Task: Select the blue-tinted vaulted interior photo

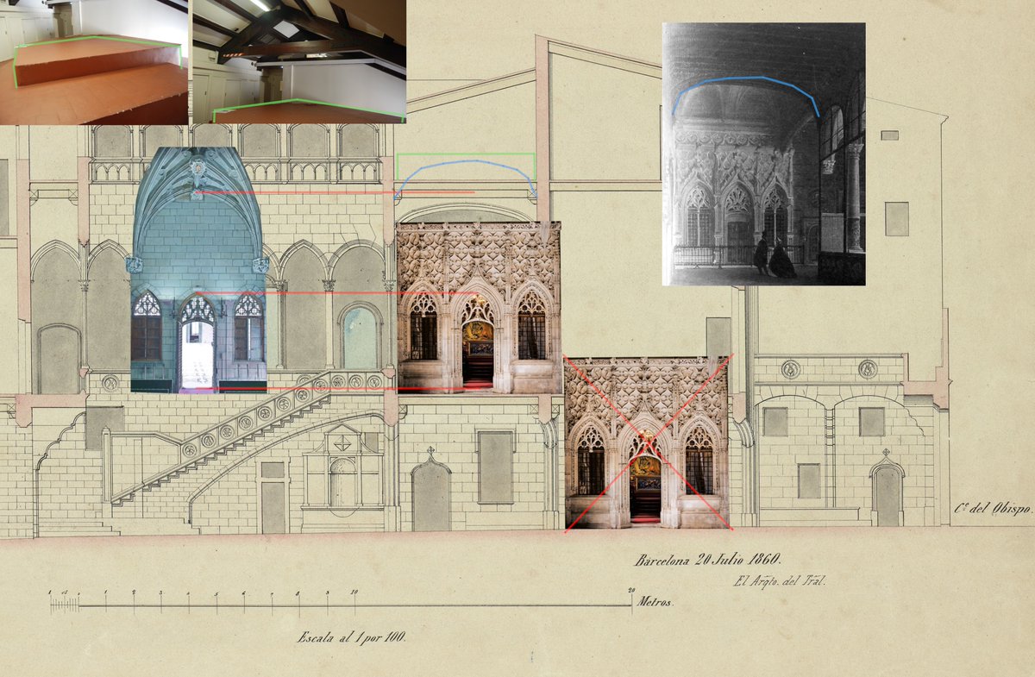Action: click(198, 270)
